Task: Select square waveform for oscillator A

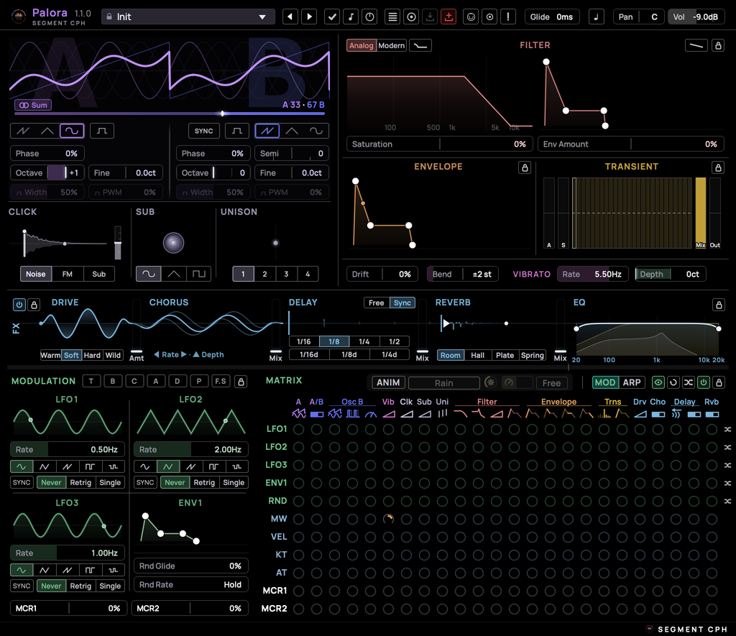Action: (x=102, y=131)
